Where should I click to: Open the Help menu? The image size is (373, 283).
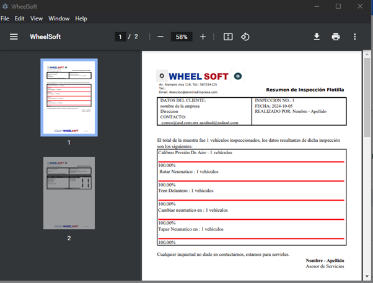[x=81, y=19]
